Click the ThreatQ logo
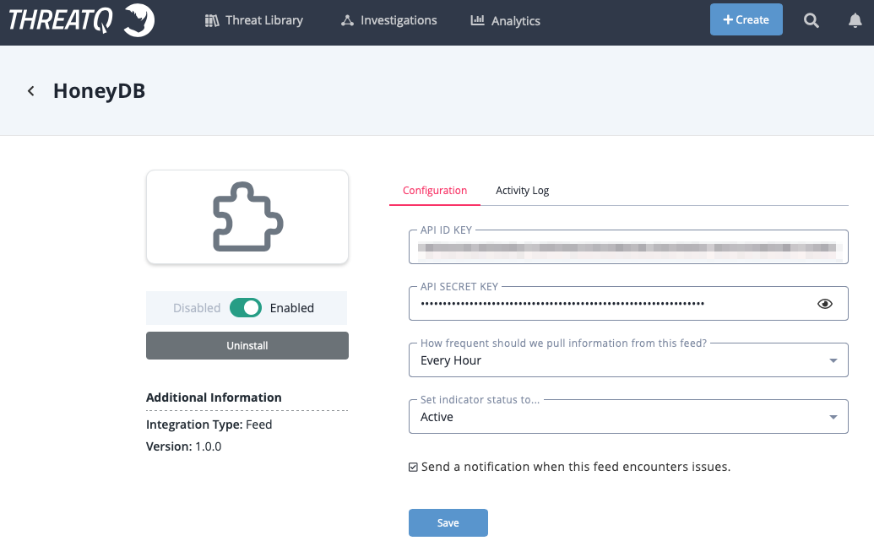 click(81, 20)
